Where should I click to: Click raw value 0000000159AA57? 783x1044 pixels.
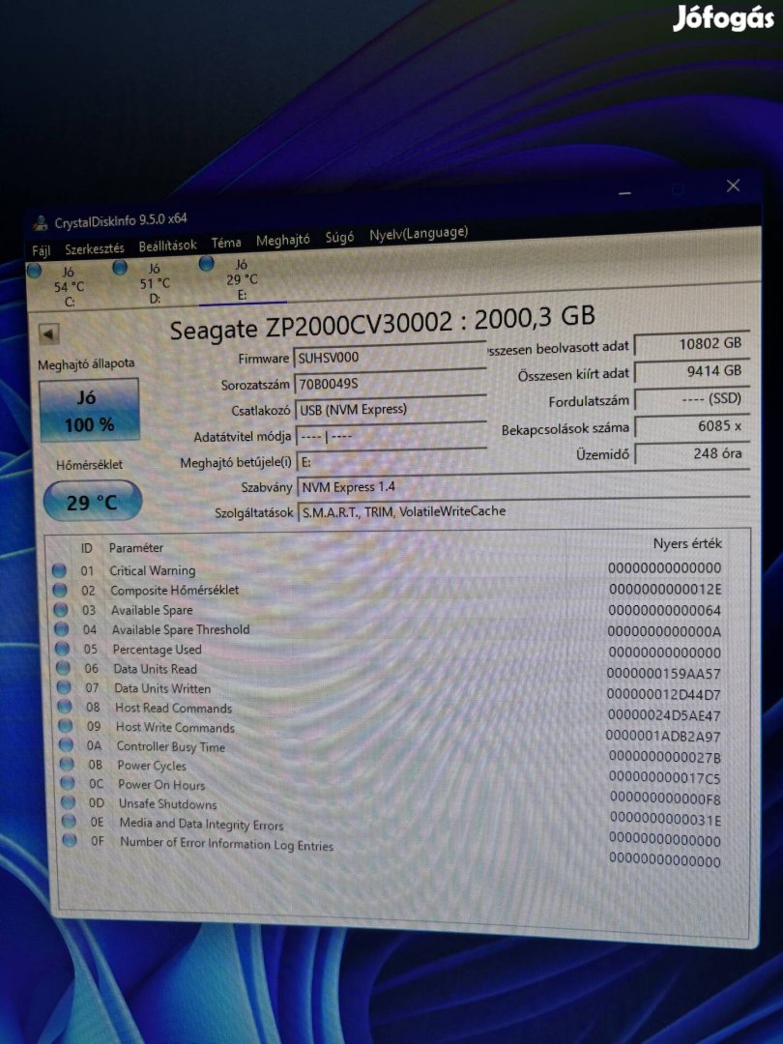[664, 673]
